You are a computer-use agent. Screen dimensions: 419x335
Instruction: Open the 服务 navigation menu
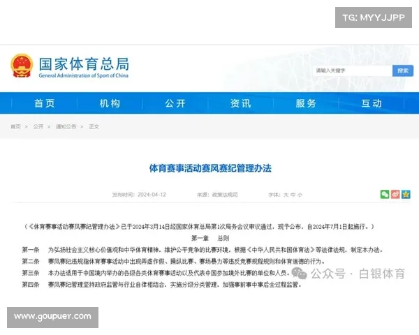[306, 103]
